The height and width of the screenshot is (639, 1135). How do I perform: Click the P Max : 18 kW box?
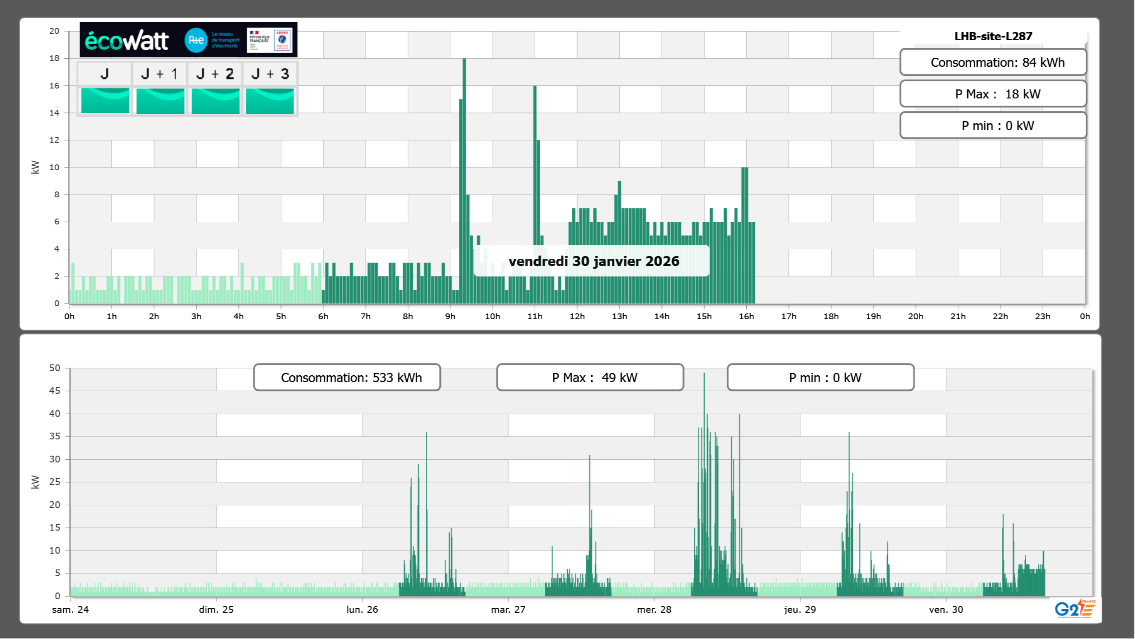pyautogui.click(x=993, y=94)
